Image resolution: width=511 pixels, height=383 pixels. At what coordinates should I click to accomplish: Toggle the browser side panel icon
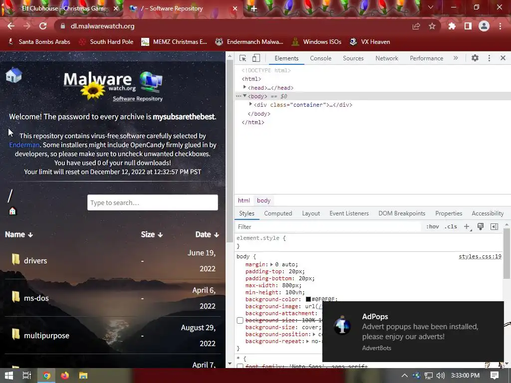point(468,26)
